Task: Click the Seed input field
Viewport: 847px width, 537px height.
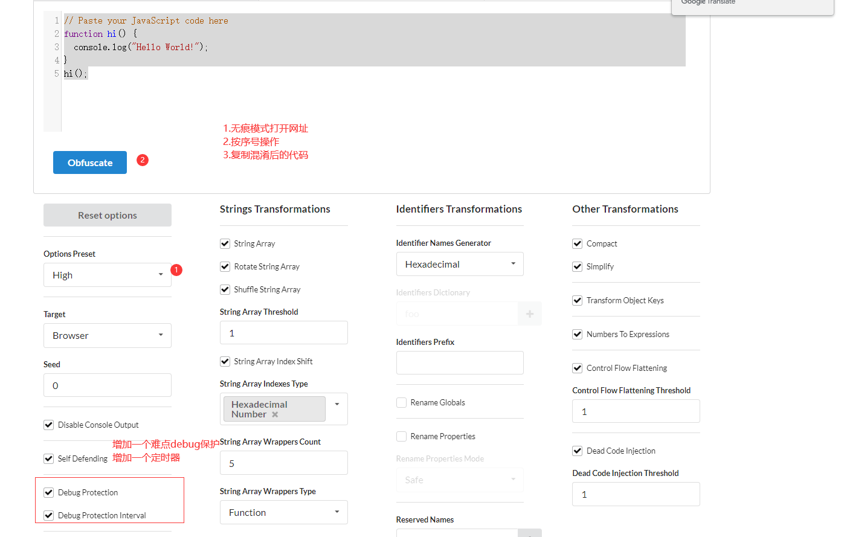Action: coord(108,385)
